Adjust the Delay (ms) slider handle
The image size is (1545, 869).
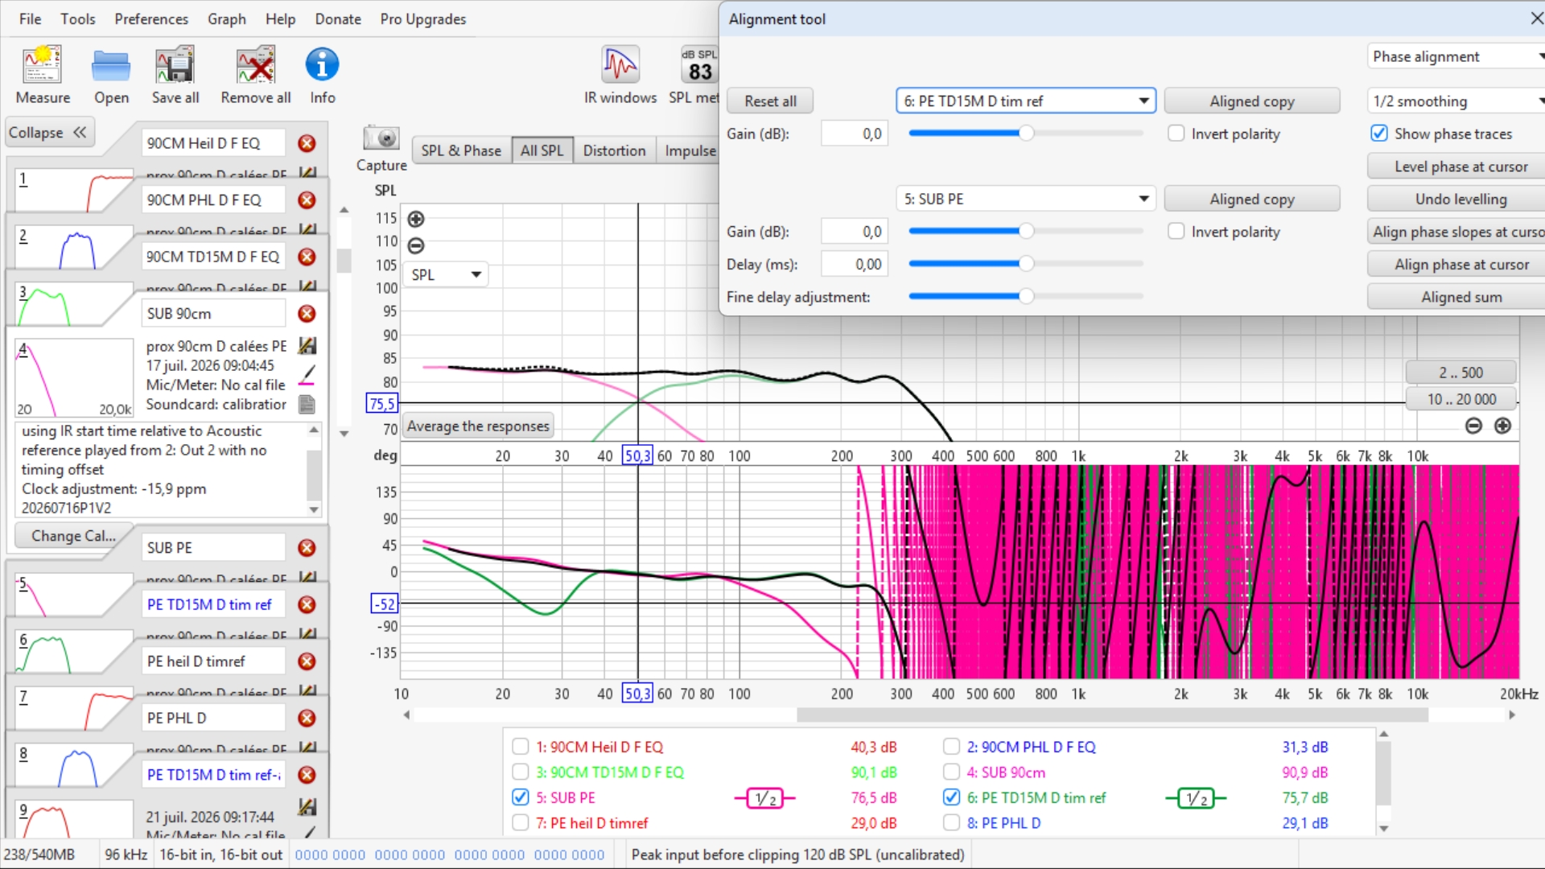1026,264
